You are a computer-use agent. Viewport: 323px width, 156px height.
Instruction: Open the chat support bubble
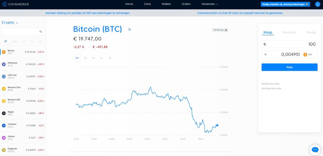click(315, 150)
